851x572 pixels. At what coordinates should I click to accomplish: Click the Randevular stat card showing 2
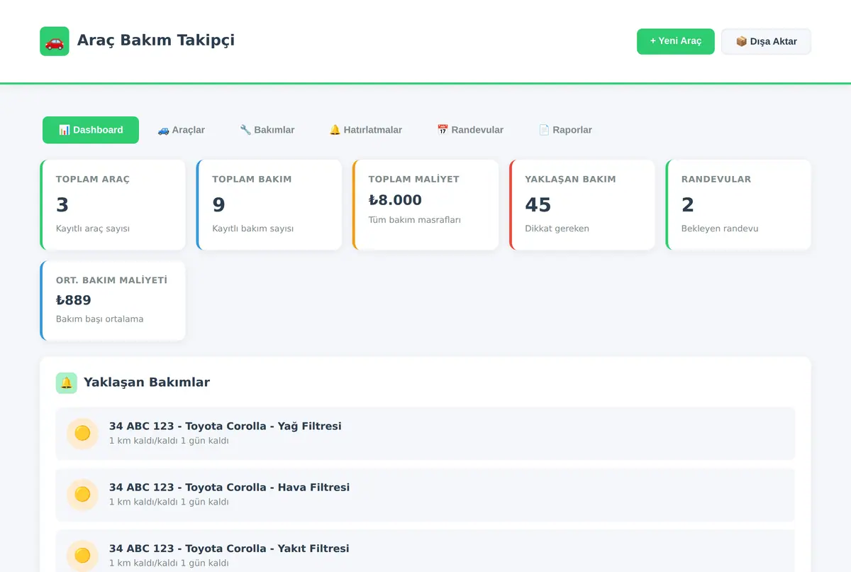[738, 204]
